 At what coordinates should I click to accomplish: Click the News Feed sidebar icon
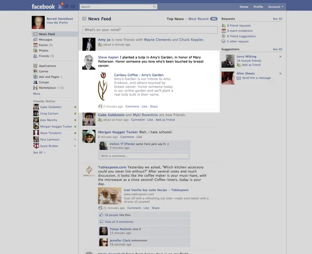35,34
